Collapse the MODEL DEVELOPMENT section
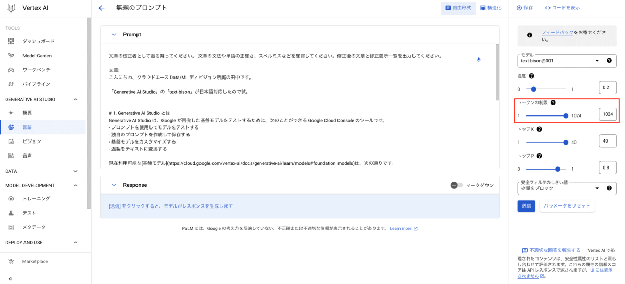This screenshot has width=625, height=284. click(x=76, y=185)
